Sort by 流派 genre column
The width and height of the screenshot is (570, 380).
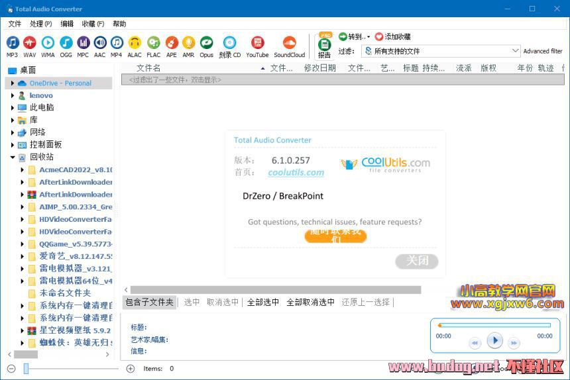point(463,68)
